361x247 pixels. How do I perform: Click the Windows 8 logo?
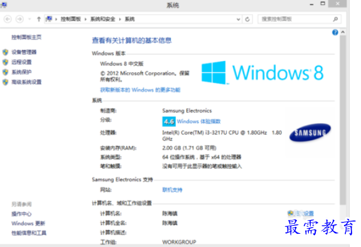(262, 72)
